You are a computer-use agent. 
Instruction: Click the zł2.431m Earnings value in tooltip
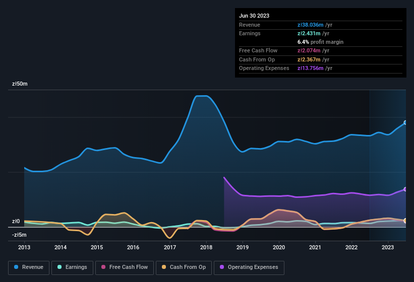click(312, 33)
